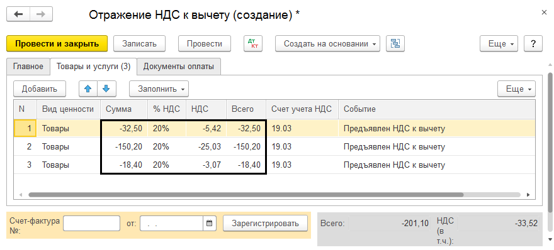
Task: Click the Зарегистрировать button
Action: click(265, 223)
